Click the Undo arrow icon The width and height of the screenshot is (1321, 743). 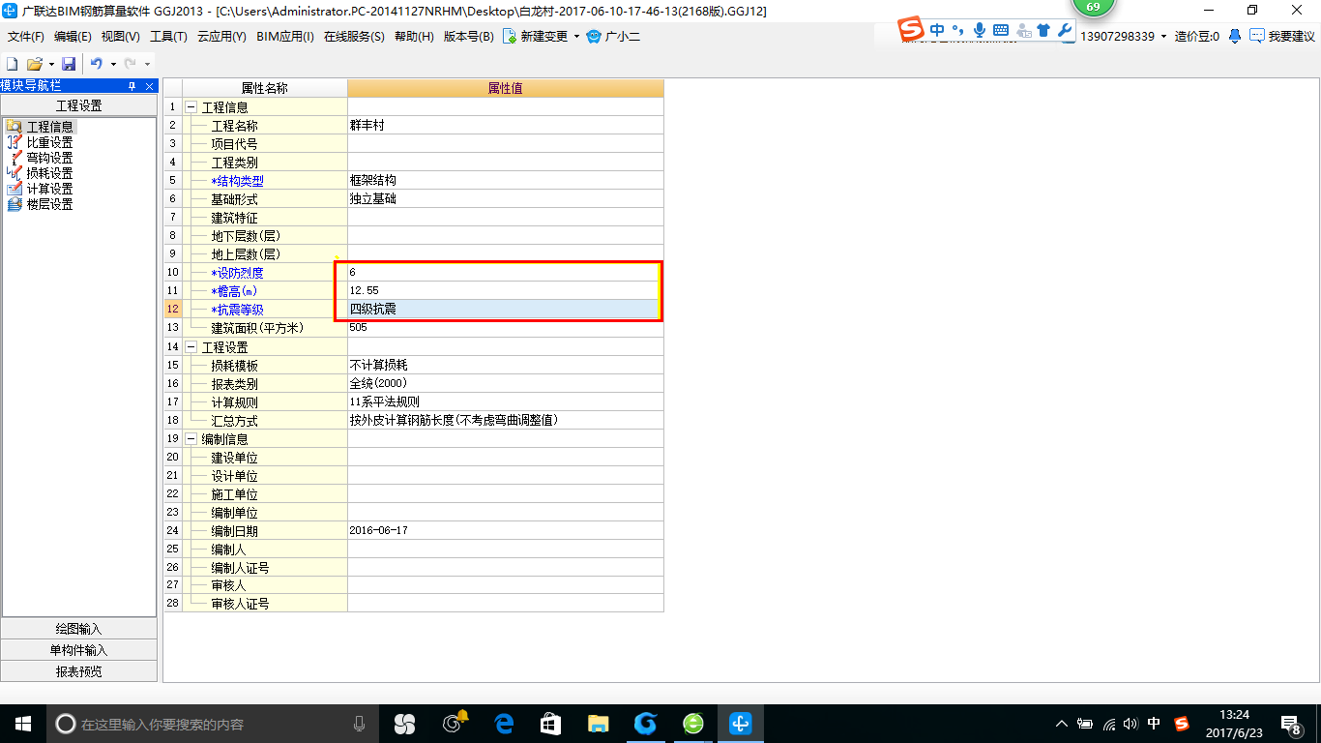pos(96,64)
